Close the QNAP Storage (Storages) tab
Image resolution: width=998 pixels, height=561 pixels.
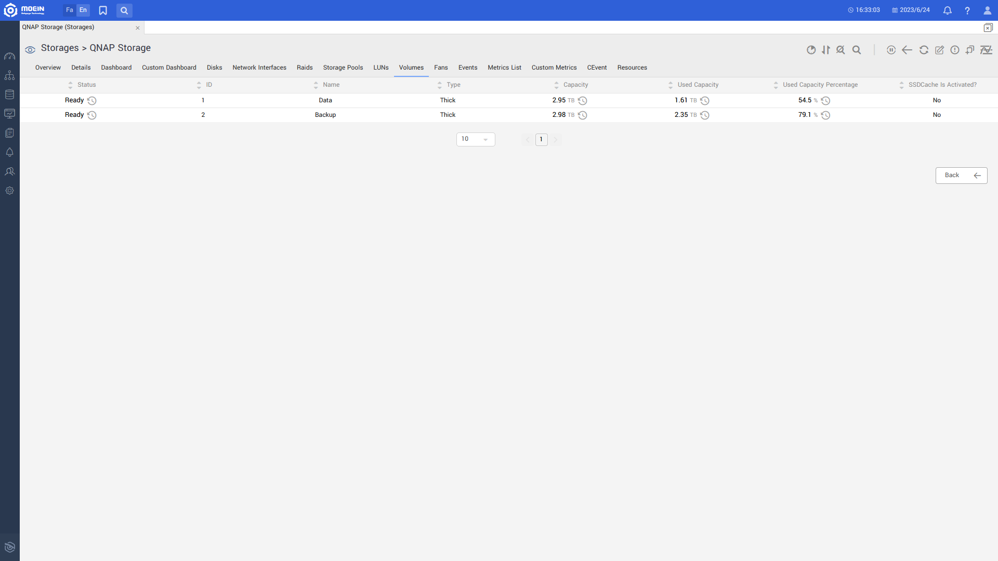[x=138, y=28]
